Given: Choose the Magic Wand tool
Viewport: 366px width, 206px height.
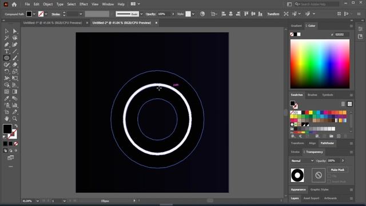Looking at the screenshot, I should point(6,38).
